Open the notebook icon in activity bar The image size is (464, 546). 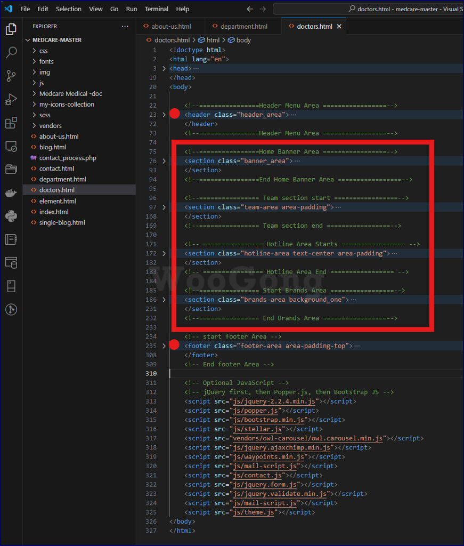point(11,239)
